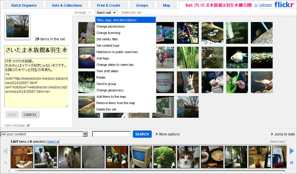Select Change licensing menu item
The width and height of the screenshot is (297, 174).
(125, 33)
